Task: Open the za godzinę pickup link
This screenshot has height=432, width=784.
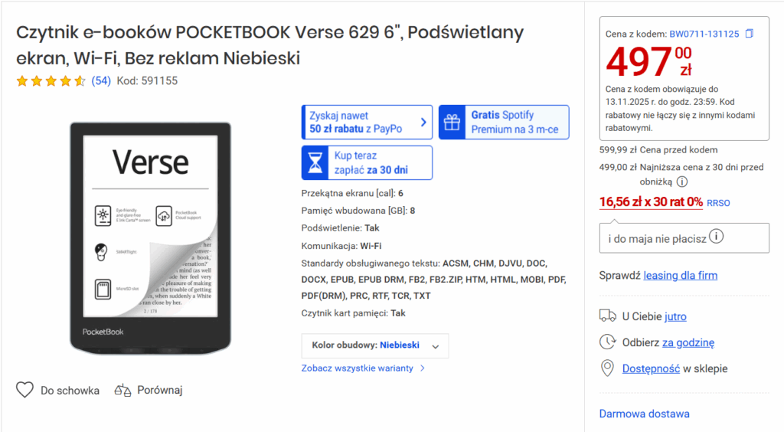Action: point(688,342)
